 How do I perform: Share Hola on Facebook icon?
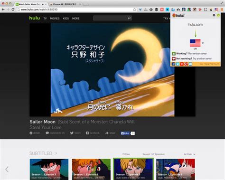[173, 64]
